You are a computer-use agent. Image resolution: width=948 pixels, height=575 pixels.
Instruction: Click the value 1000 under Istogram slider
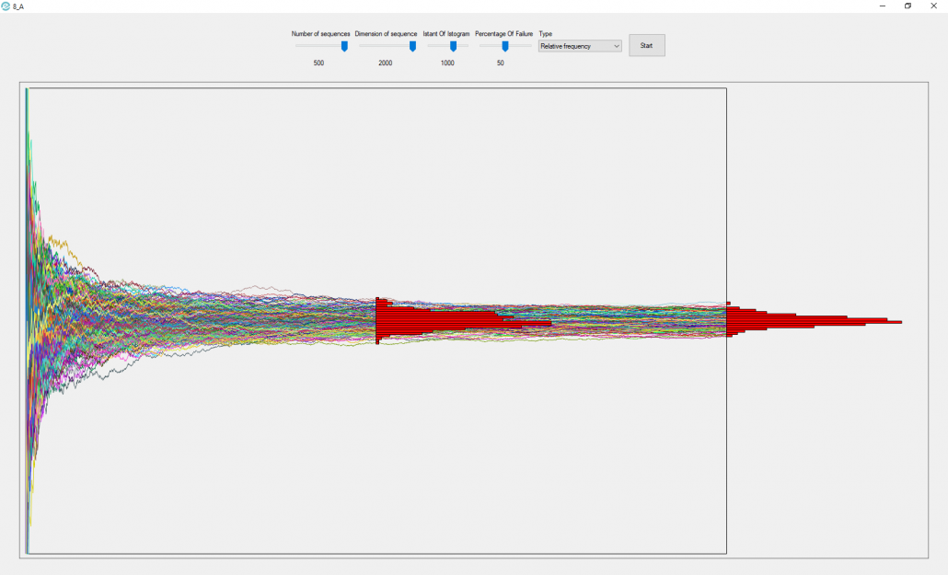click(x=447, y=63)
